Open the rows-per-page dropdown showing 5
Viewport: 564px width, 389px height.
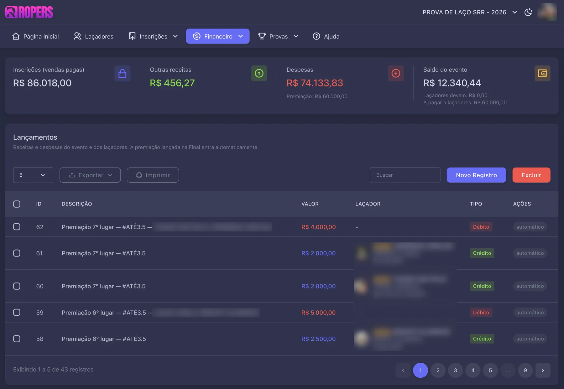click(33, 175)
